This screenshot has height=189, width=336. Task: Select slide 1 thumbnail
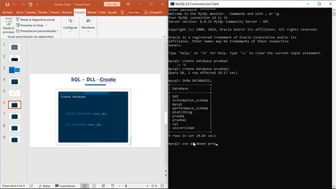15,47
